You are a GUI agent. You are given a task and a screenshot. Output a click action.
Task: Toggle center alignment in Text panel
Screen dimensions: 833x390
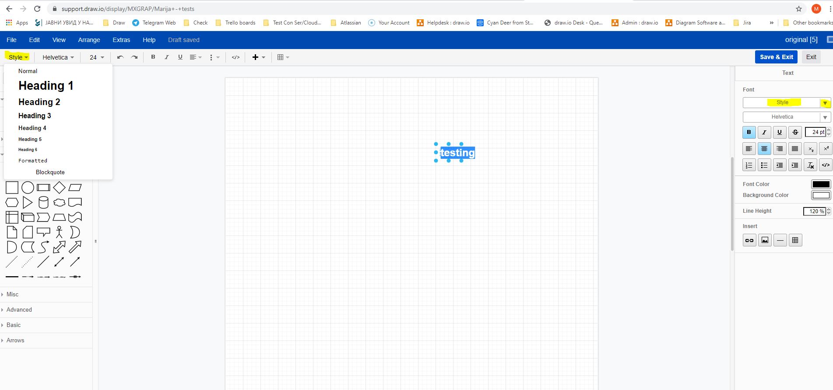[764, 149]
